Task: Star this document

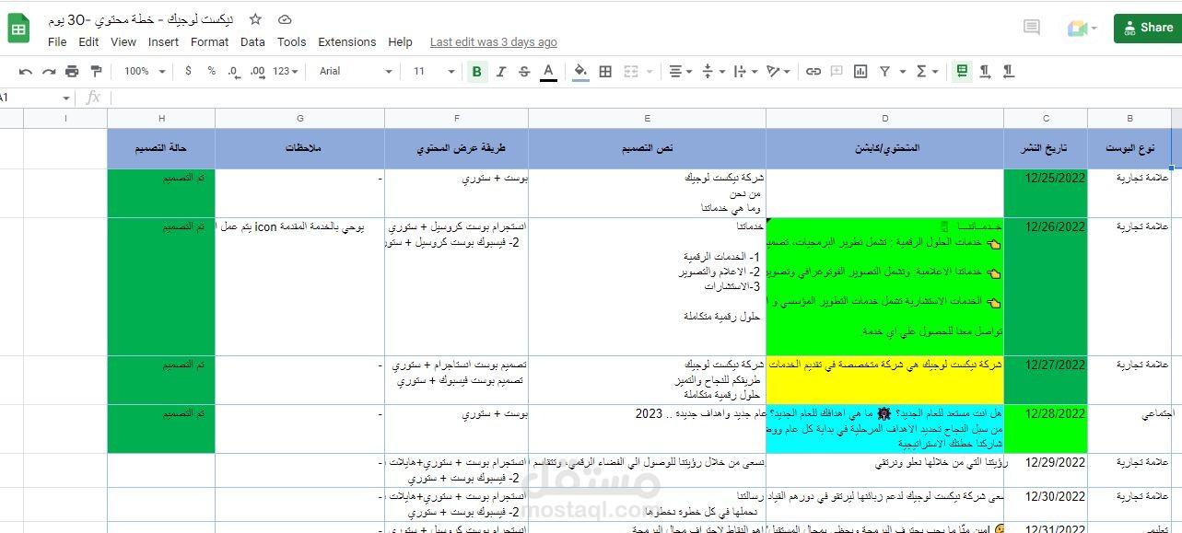Action: point(256,19)
